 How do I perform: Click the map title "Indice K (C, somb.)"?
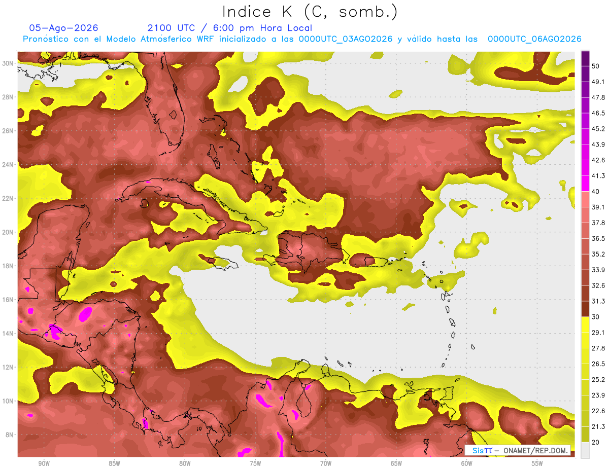click(310, 12)
